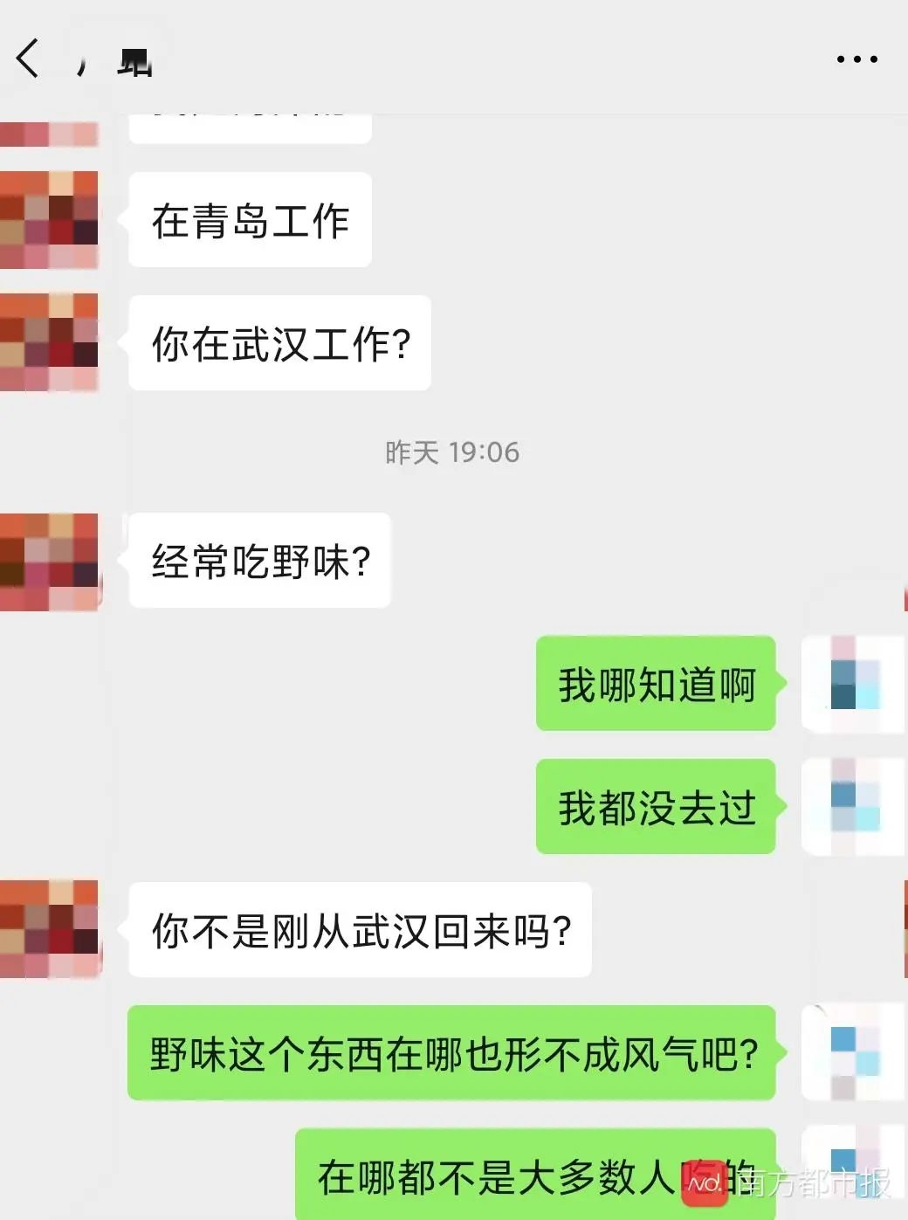Tap the chat contact name in header
908x1220 pixels.
[114, 59]
